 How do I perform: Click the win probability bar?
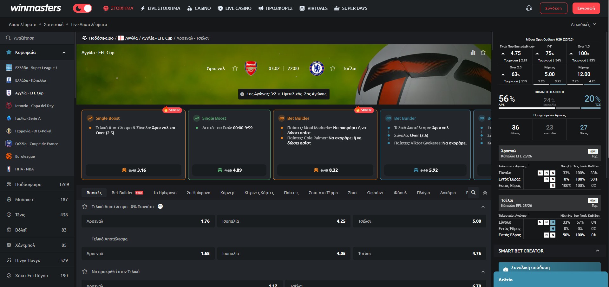549,108
